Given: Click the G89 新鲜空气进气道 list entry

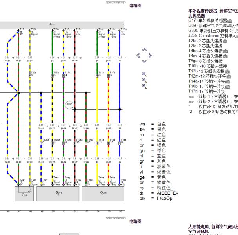Looking at the screenshot, I should click(213, 25).
